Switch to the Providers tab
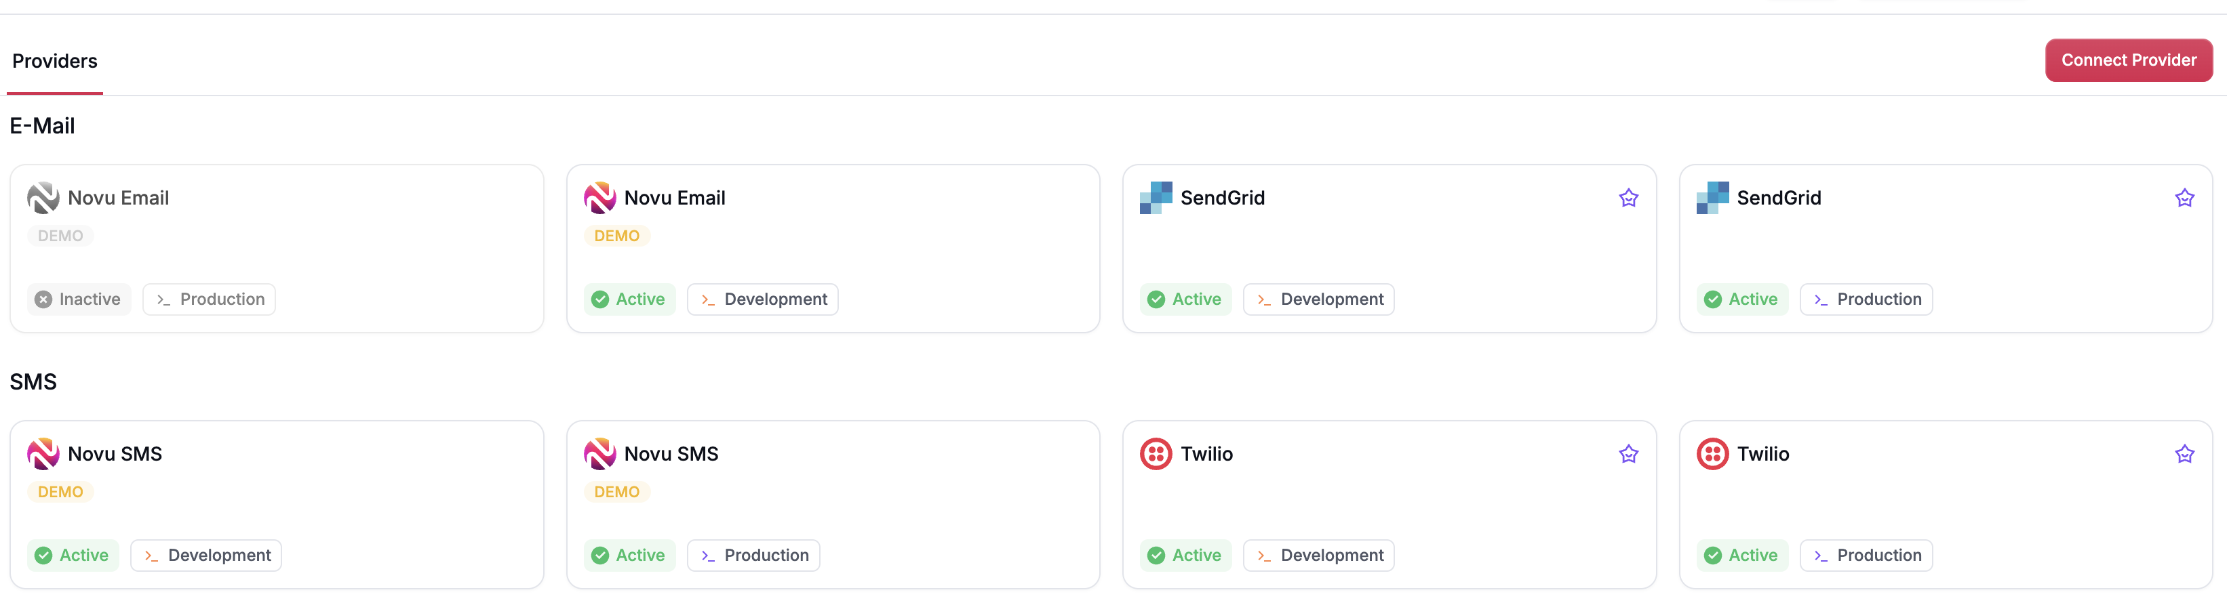This screenshot has width=2227, height=607. (x=54, y=61)
